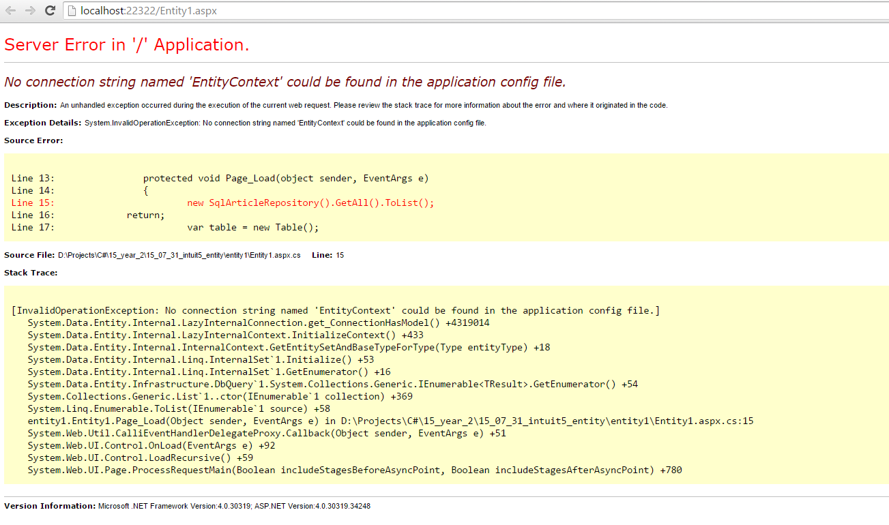Click the CalliEventHandlerDelegateProxy.Callback +51 line

[267, 434]
